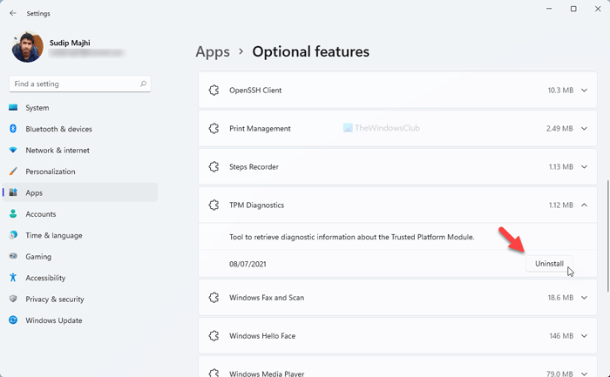Click the Accounts person icon

[13, 214]
